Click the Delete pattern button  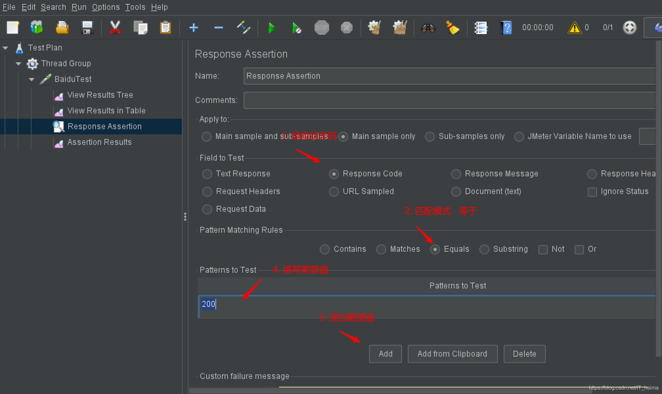(x=524, y=354)
